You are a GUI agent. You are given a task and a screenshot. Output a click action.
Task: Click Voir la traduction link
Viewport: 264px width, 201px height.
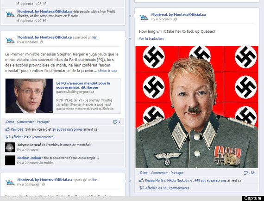[x=151, y=39]
